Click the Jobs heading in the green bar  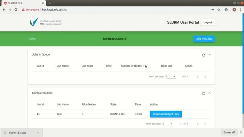[32, 39]
